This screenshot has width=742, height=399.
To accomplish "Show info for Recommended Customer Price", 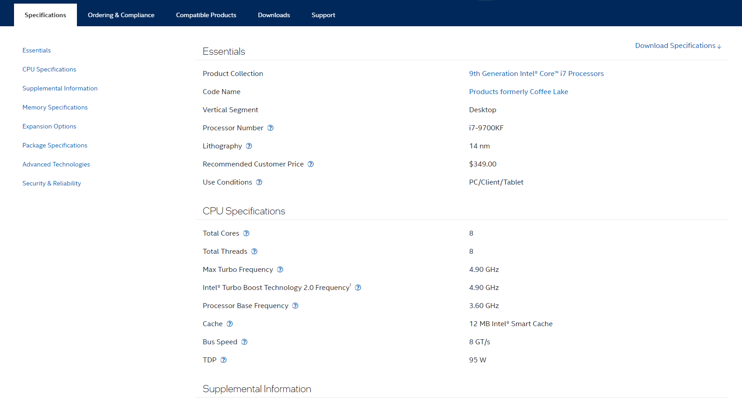I will point(311,164).
